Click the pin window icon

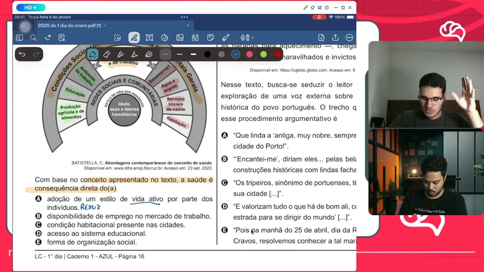click(313, 8)
